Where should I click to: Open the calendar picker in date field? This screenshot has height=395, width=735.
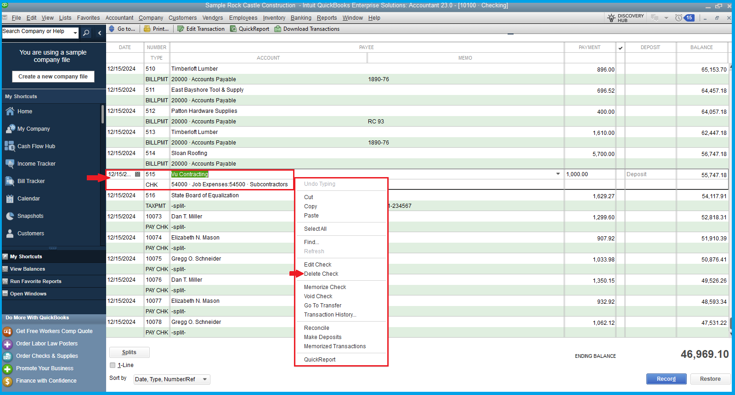(x=137, y=174)
